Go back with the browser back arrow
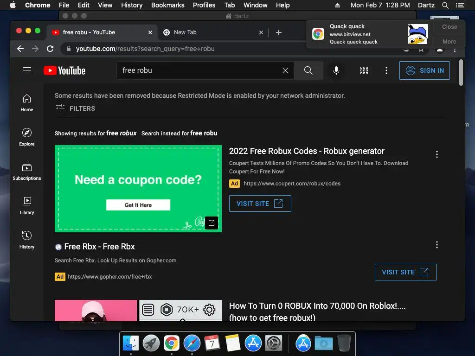 click(20, 49)
